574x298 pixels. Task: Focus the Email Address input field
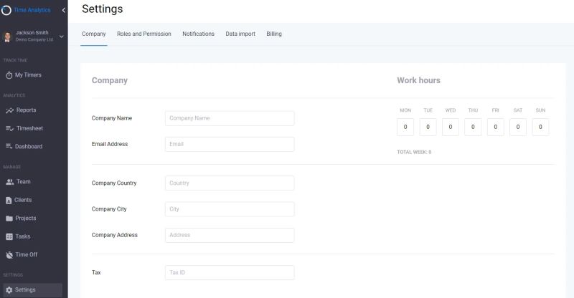(230, 144)
